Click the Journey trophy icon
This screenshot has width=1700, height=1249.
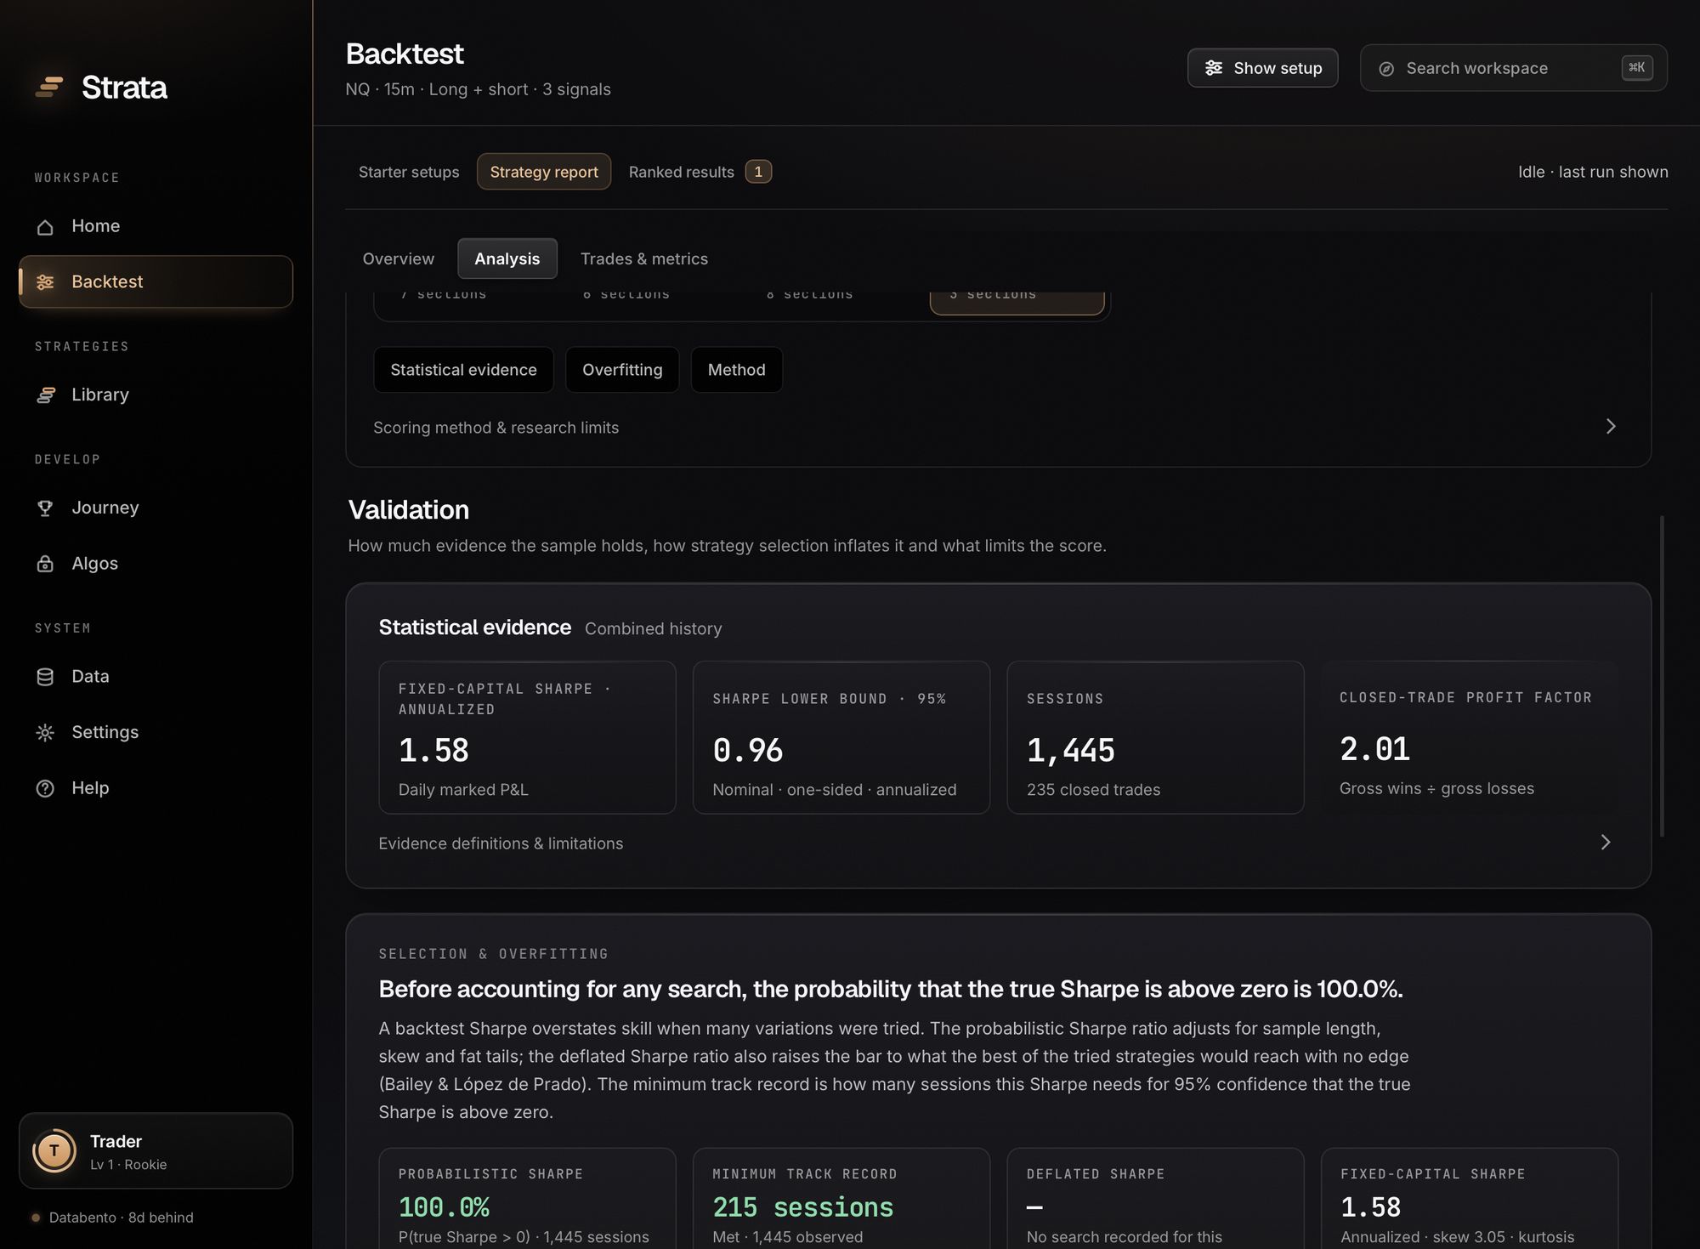tap(45, 508)
